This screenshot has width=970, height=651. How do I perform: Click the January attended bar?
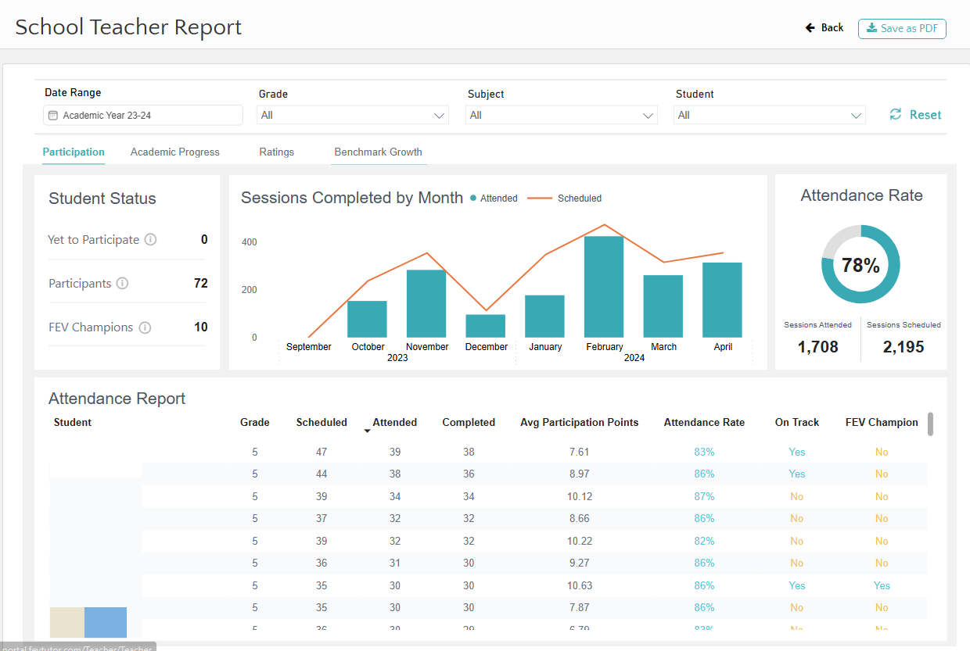(x=544, y=317)
